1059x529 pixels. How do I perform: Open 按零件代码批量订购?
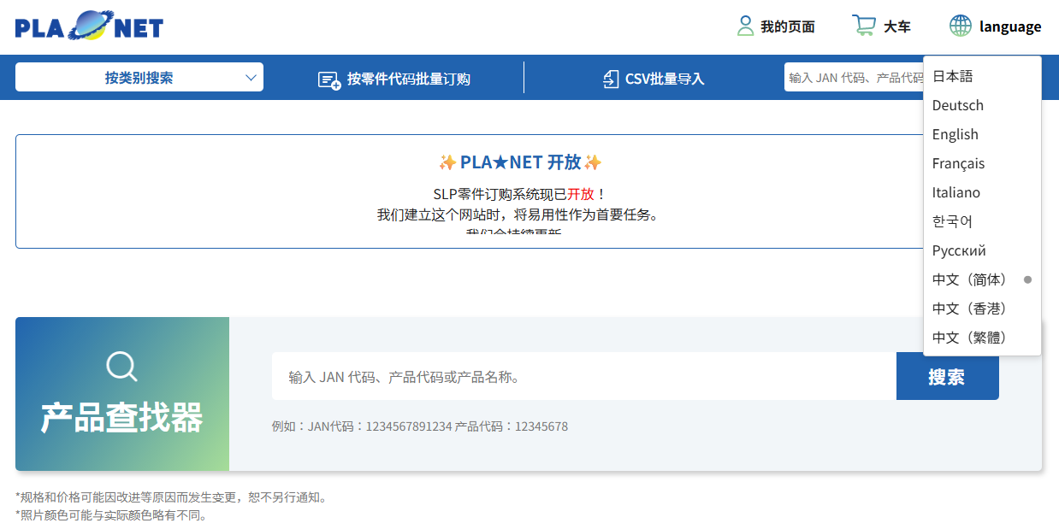coord(394,79)
